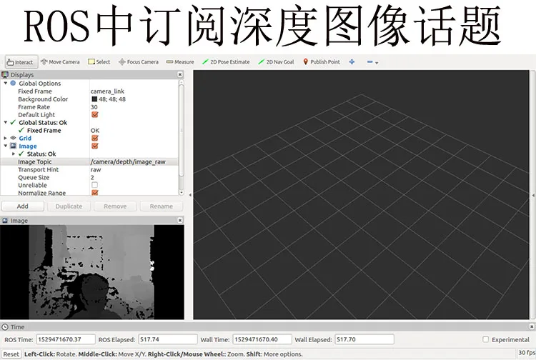
Task: Pick the Measure tool
Action: click(180, 62)
